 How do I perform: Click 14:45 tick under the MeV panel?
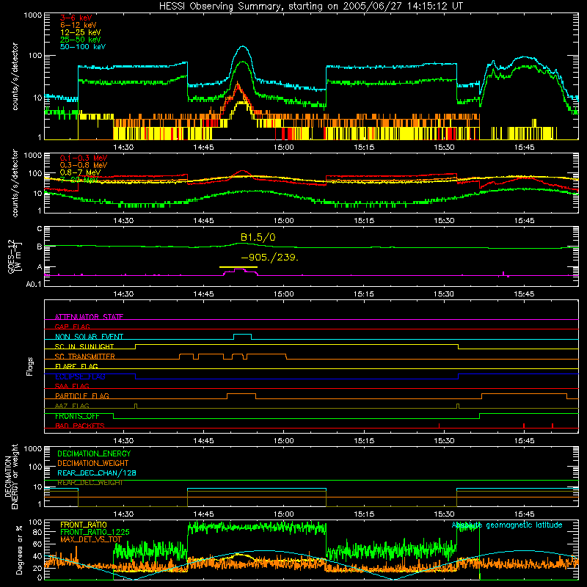click(x=203, y=221)
